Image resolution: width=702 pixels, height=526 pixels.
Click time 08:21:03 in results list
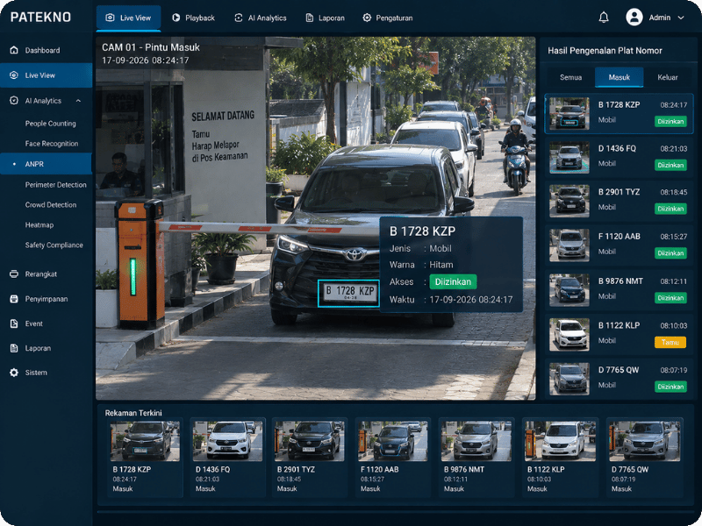673,148
